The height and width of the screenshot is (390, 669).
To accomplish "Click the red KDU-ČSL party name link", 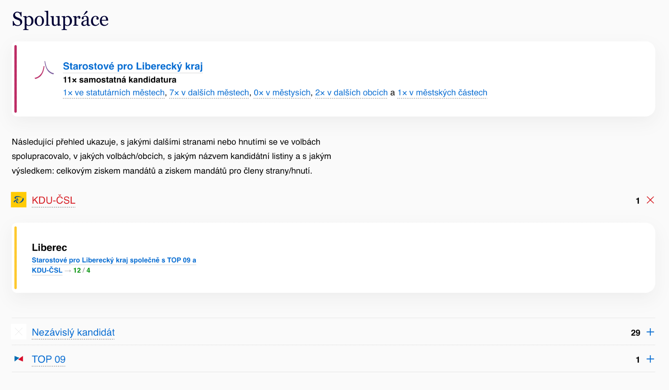I will pyautogui.click(x=54, y=200).
